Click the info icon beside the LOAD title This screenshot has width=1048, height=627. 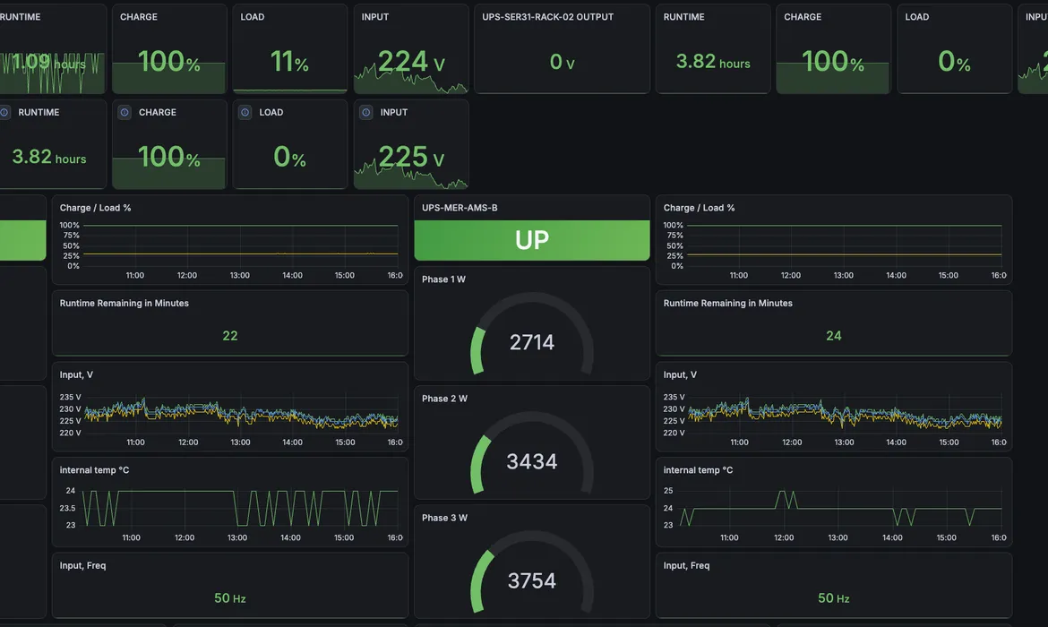245,112
